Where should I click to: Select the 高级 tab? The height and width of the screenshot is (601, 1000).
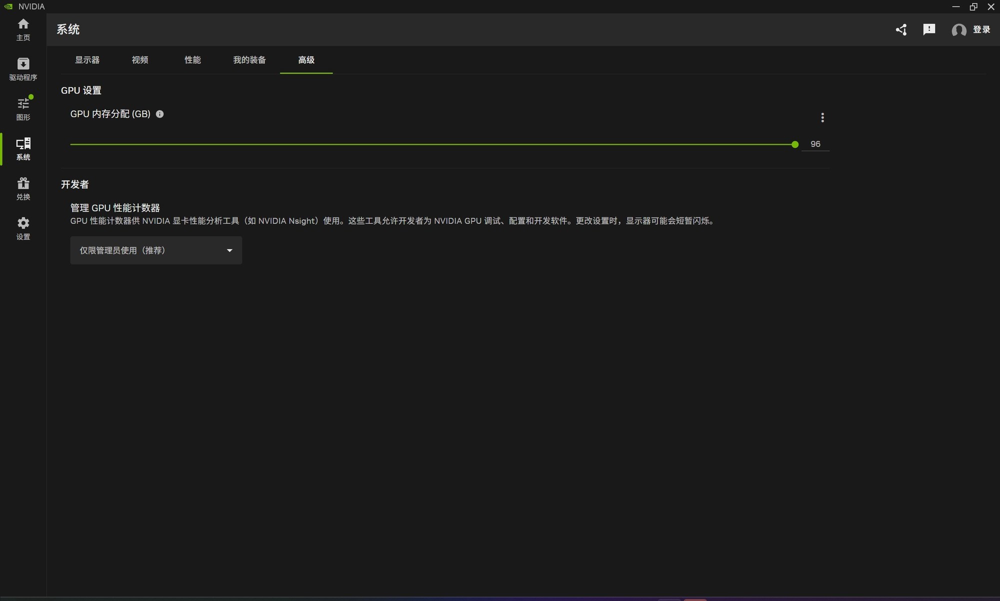tap(306, 60)
